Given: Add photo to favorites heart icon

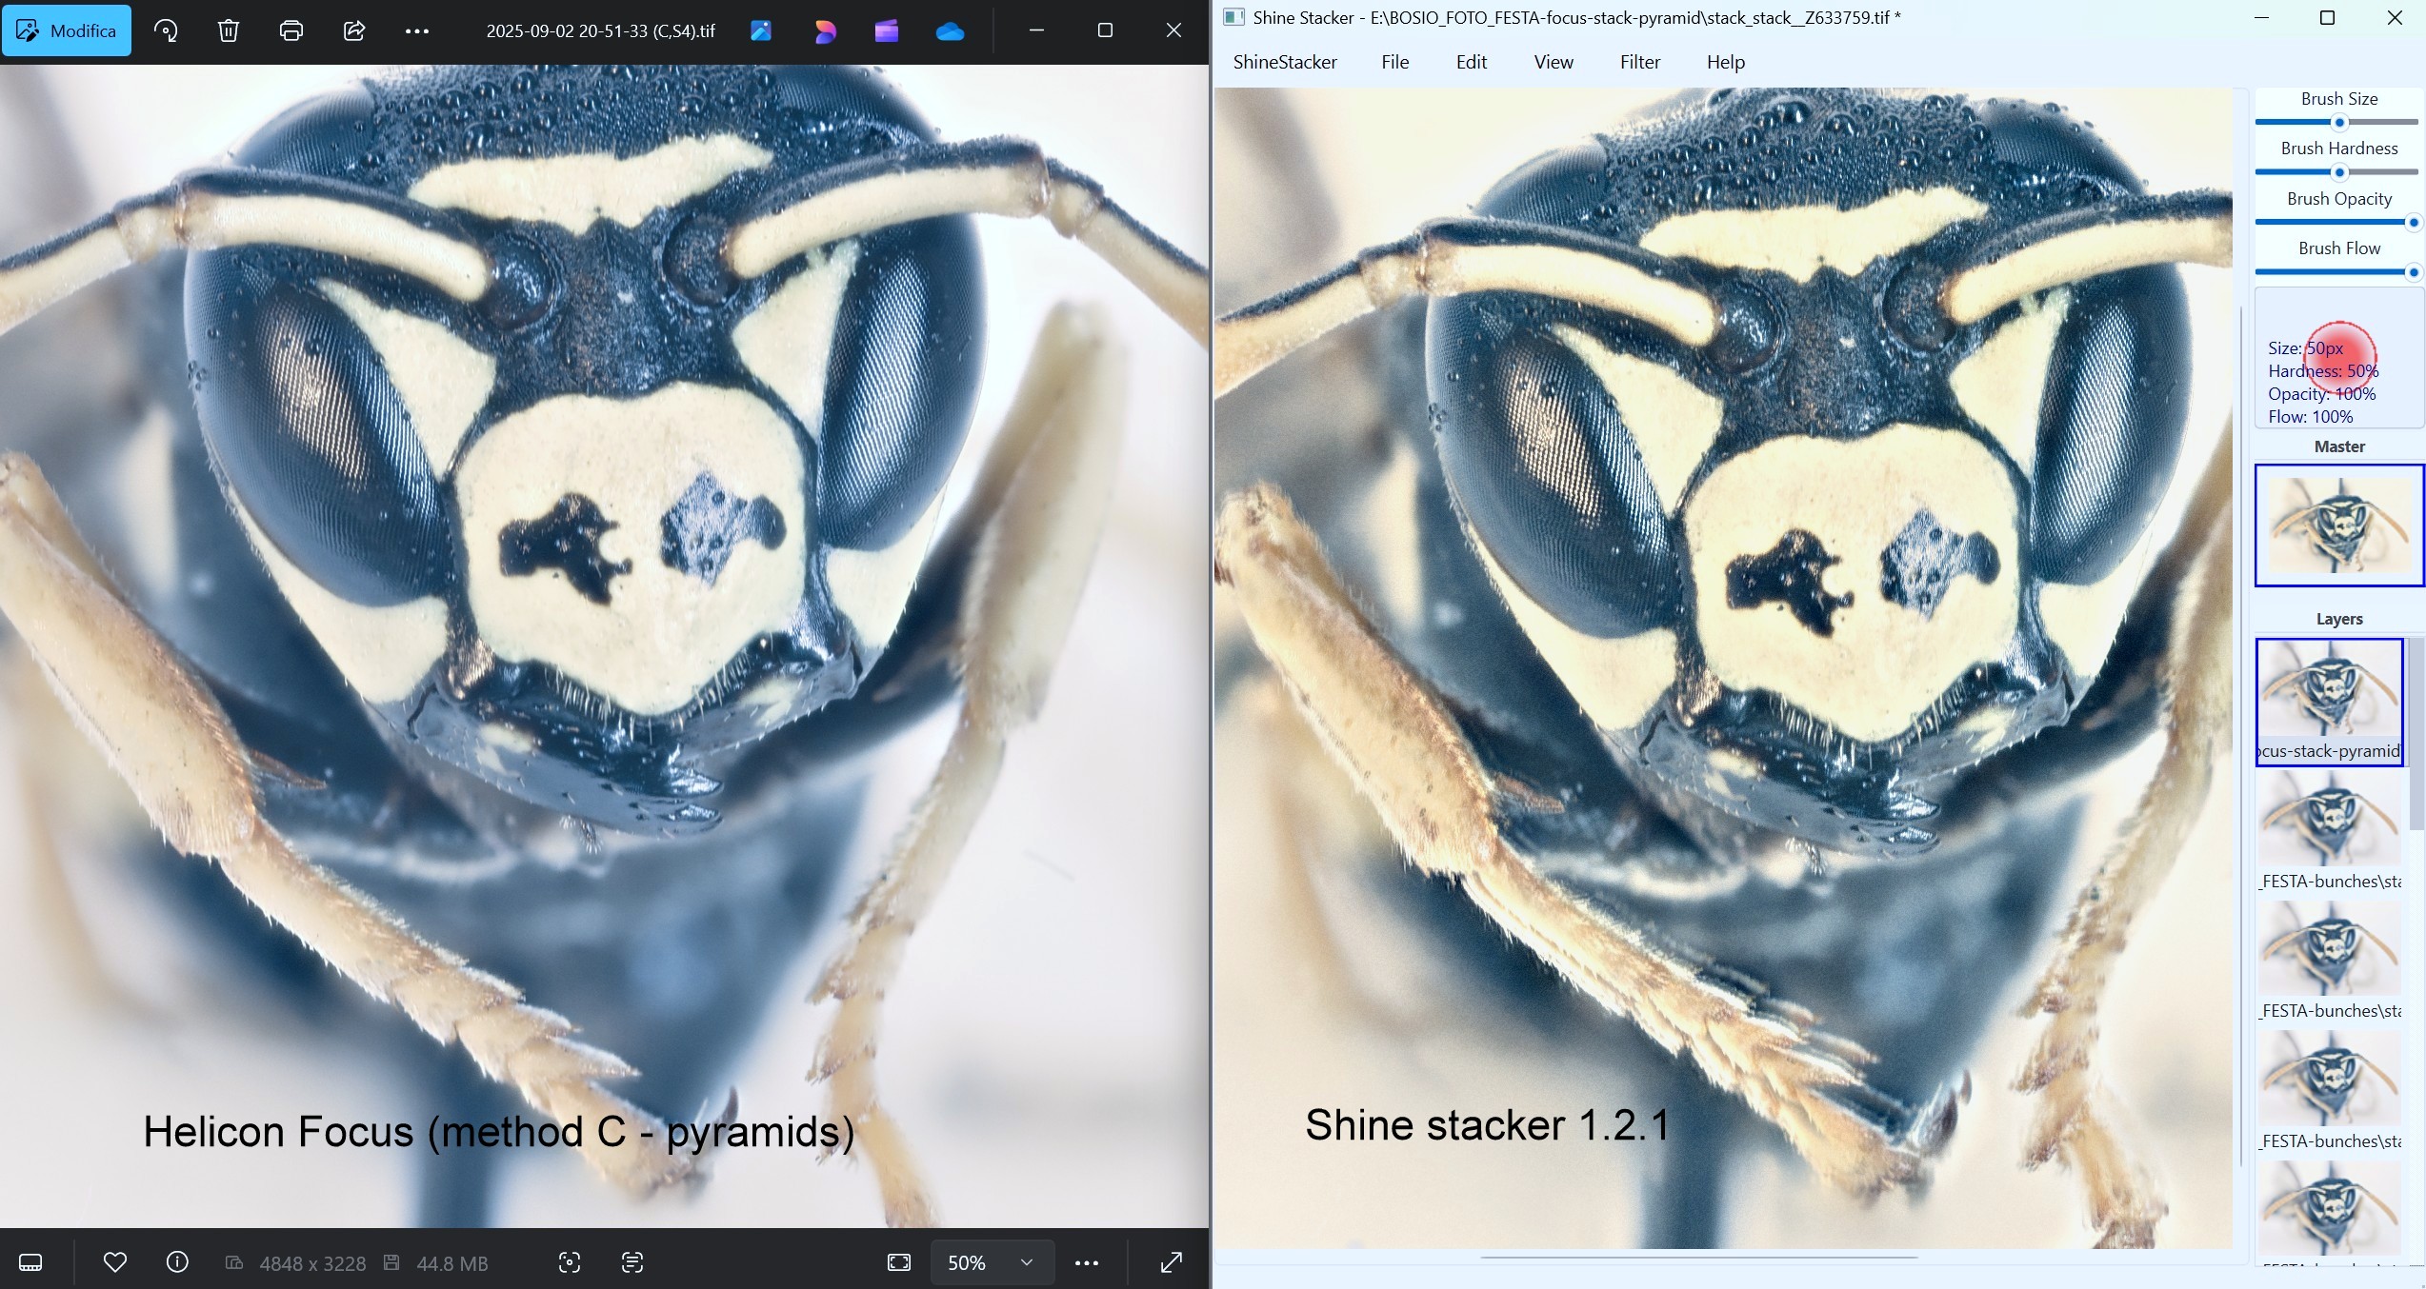Looking at the screenshot, I should pos(115,1262).
